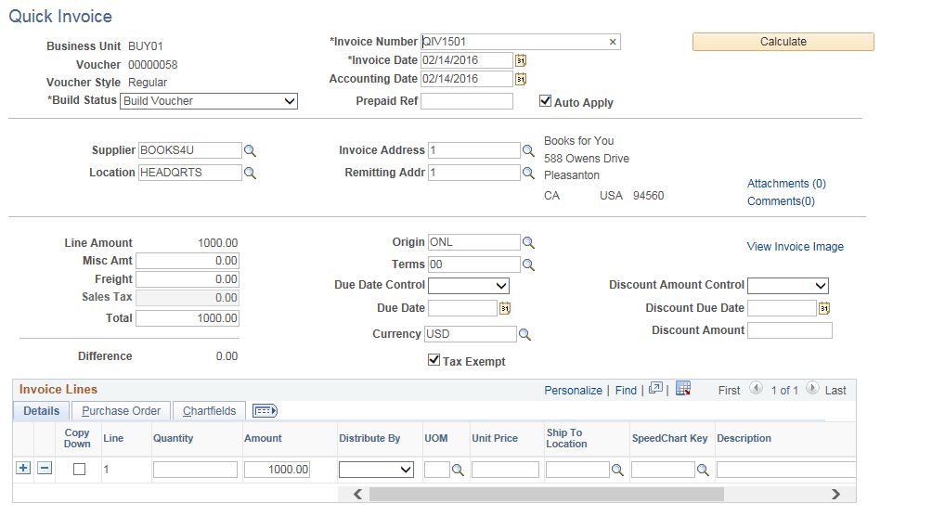Open Comments(0) link
This screenshot has width=932, height=516.
point(781,201)
